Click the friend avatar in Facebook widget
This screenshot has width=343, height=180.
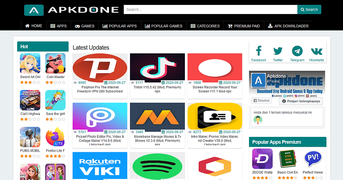pyautogui.click(x=258, y=120)
